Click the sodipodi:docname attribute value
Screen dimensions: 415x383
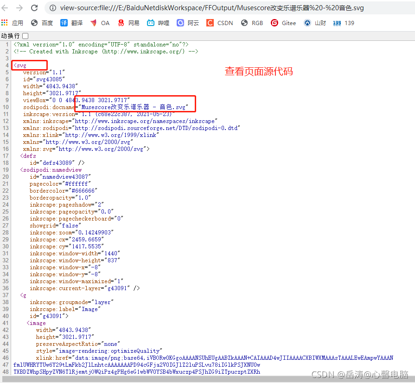[134, 107]
